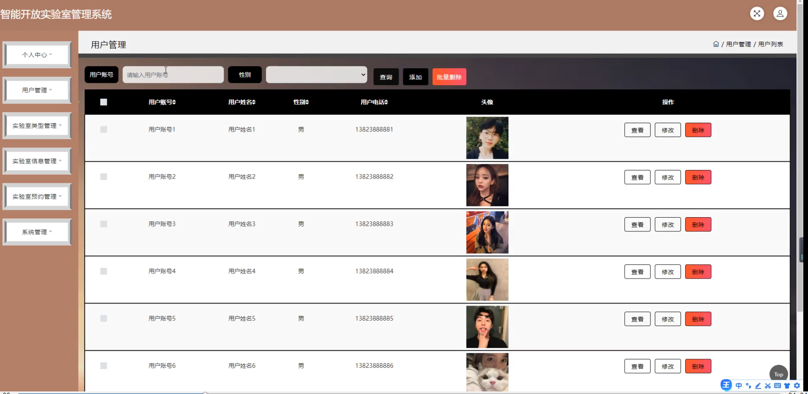Switch IME Chinese/English mode 中 icon

(738, 385)
